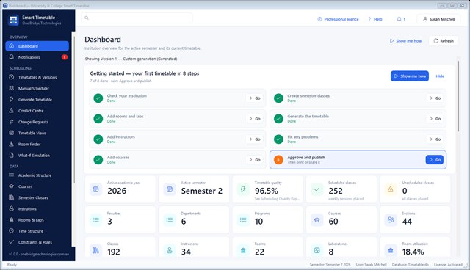Click the red notification badge in sidebar
This screenshot has height=270, width=470.
[x=64, y=57]
